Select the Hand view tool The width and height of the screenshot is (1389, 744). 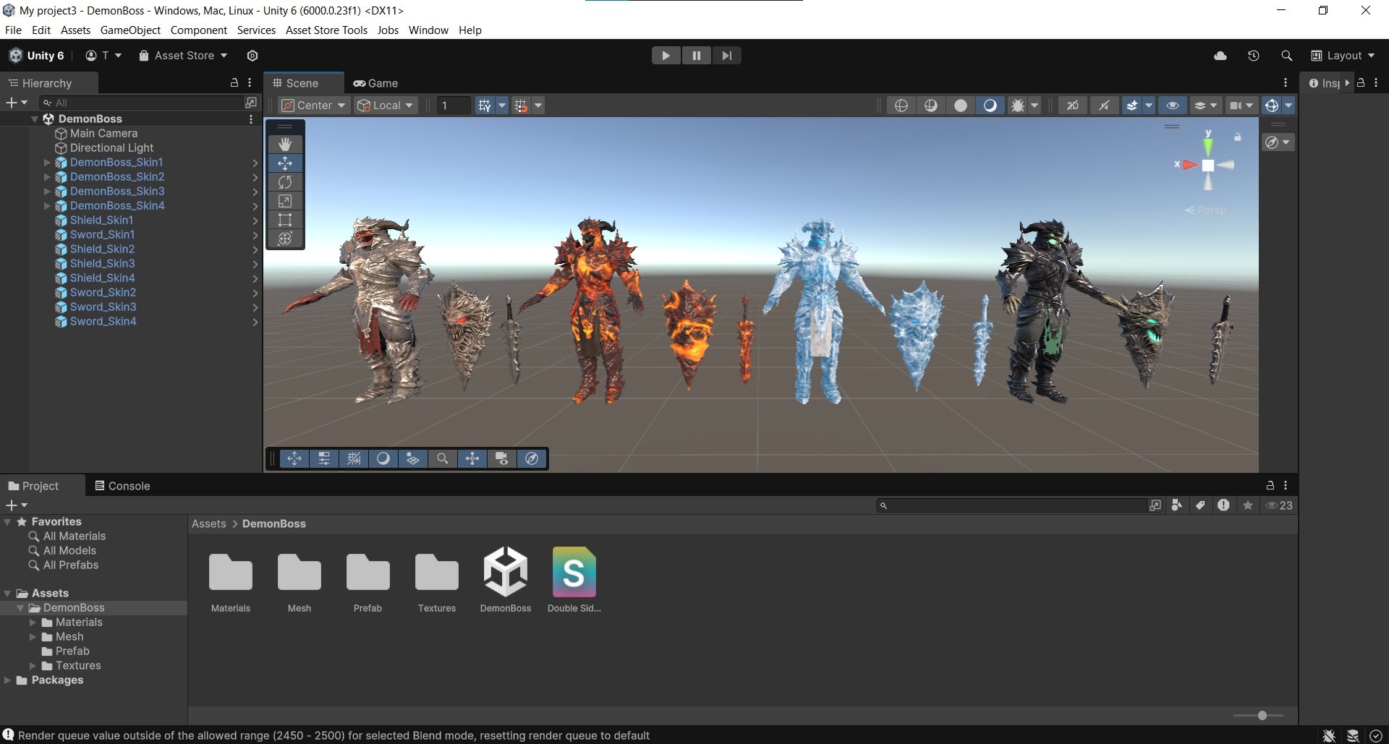pos(285,144)
